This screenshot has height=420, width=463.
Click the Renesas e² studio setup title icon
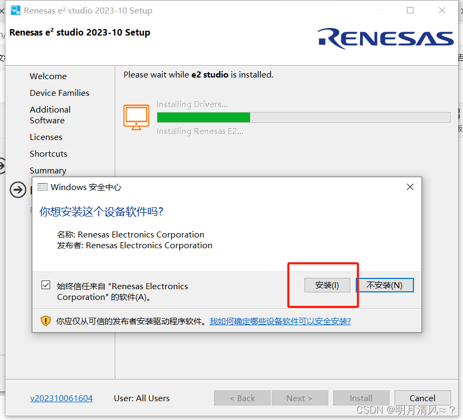[15, 10]
